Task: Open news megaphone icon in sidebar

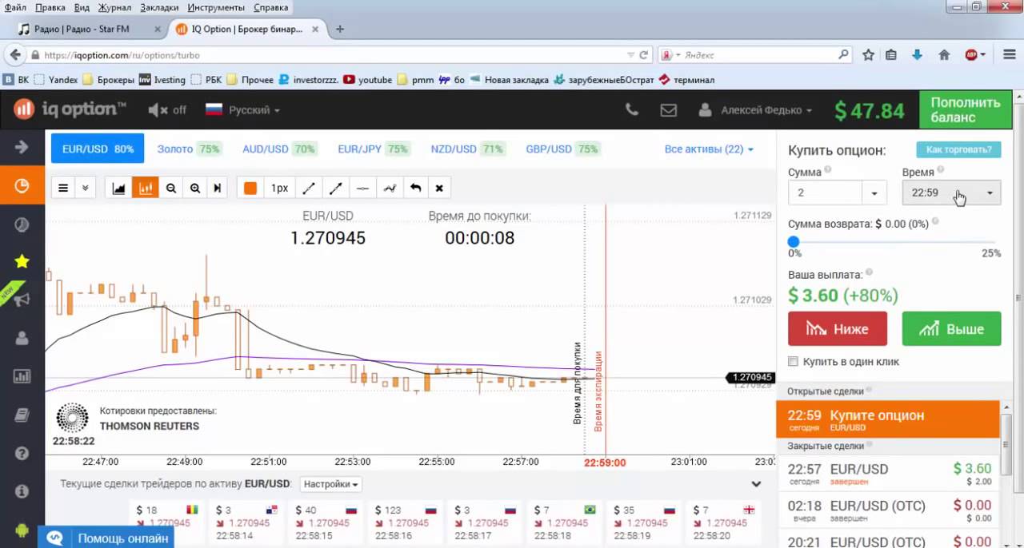Action: click(x=22, y=300)
